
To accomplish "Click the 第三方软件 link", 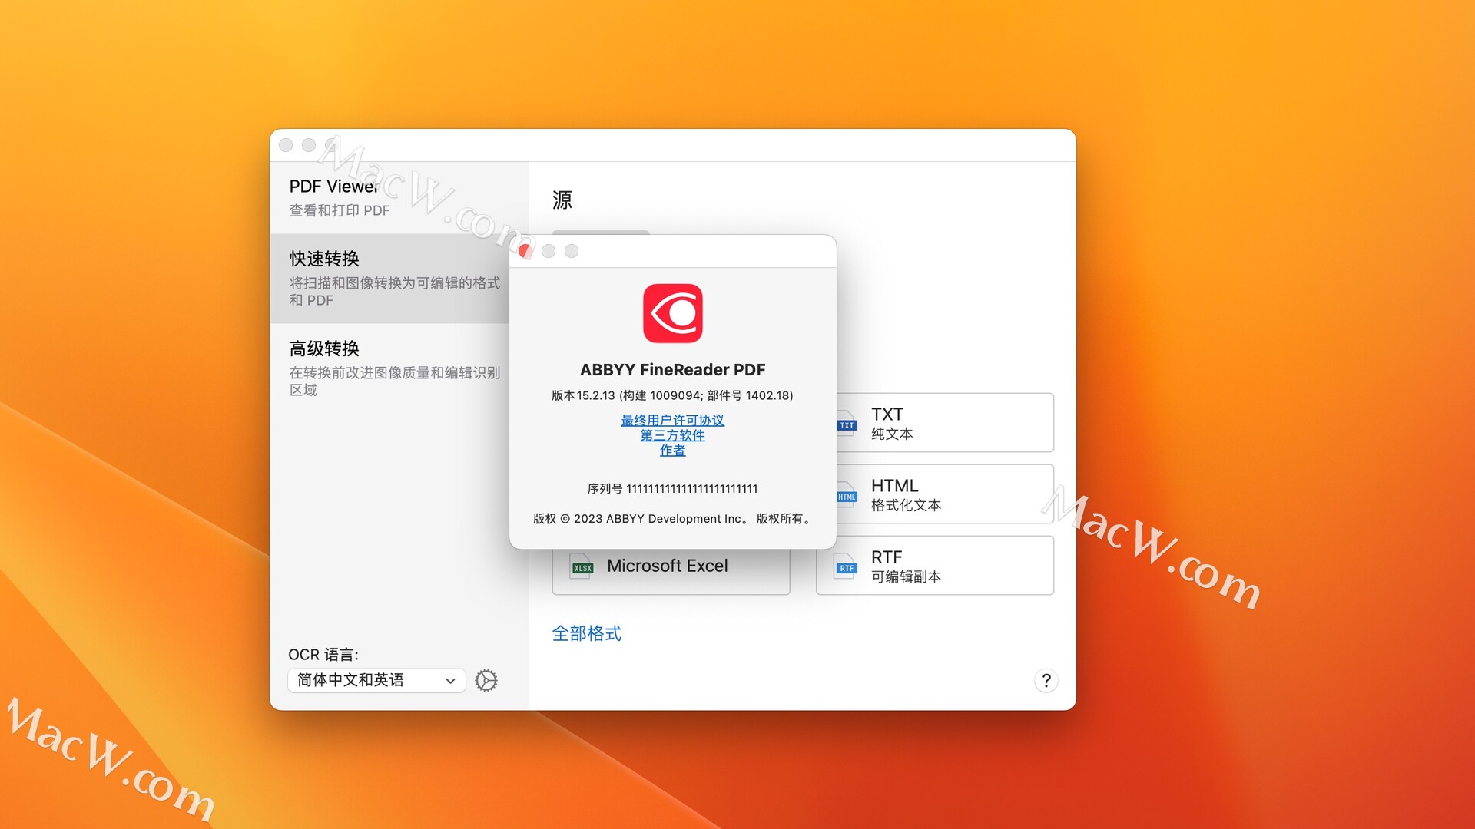I will 672,434.
